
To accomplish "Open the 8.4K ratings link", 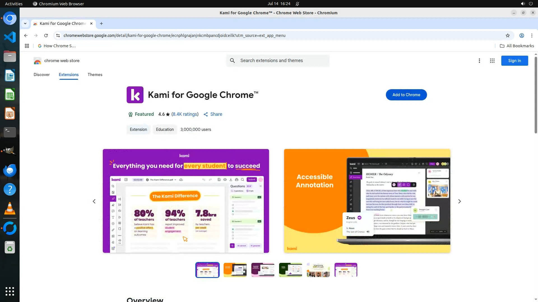I will tap(185, 114).
